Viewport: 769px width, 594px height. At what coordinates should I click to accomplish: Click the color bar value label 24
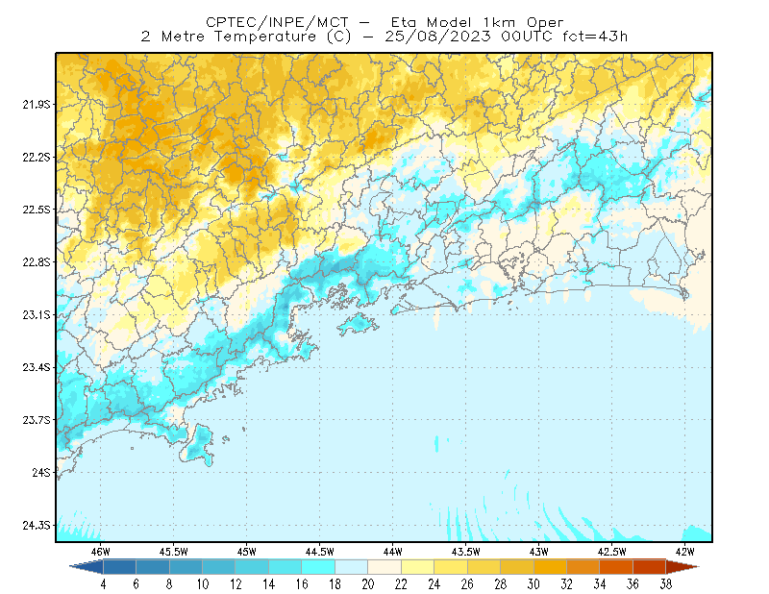pyautogui.click(x=434, y=584)
